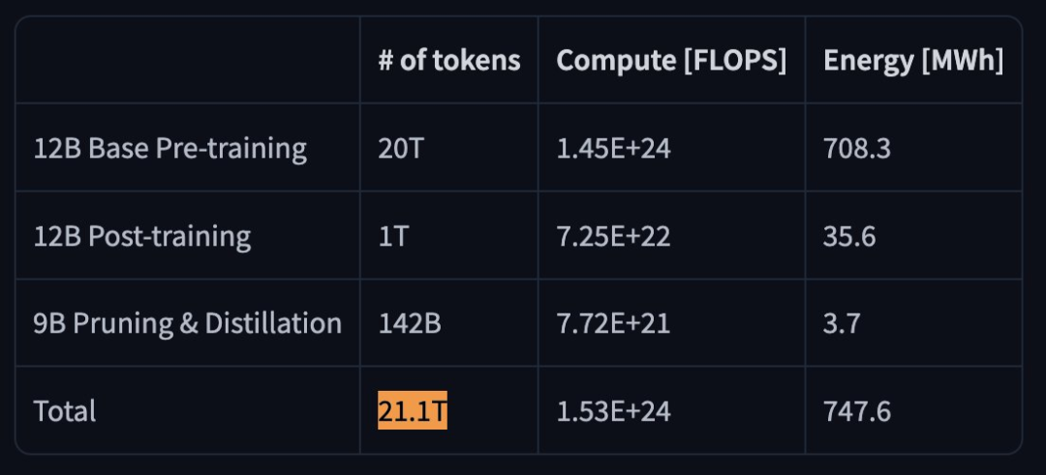Click the highlighted 21.1T total tokens

pyautogui.click(x=413, y=411)
